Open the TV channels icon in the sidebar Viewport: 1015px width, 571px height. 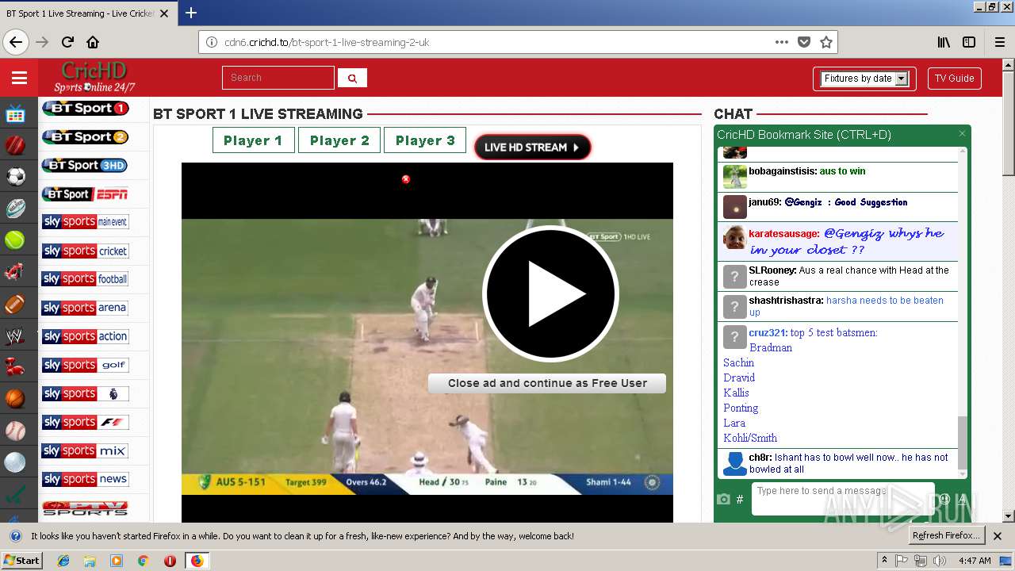point(15,114)
